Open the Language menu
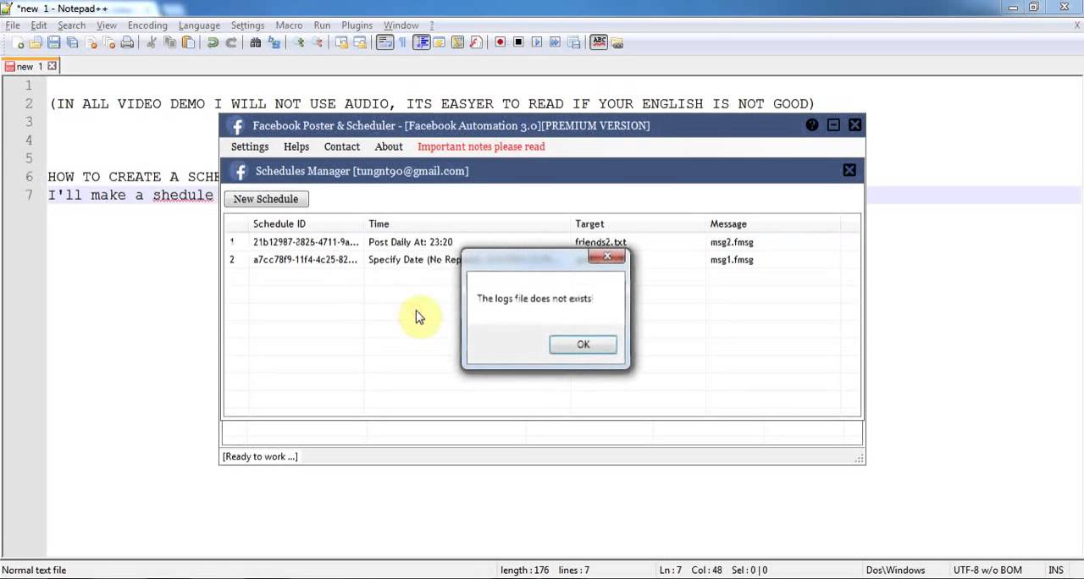1084x579 pixels. click(199, 25)
